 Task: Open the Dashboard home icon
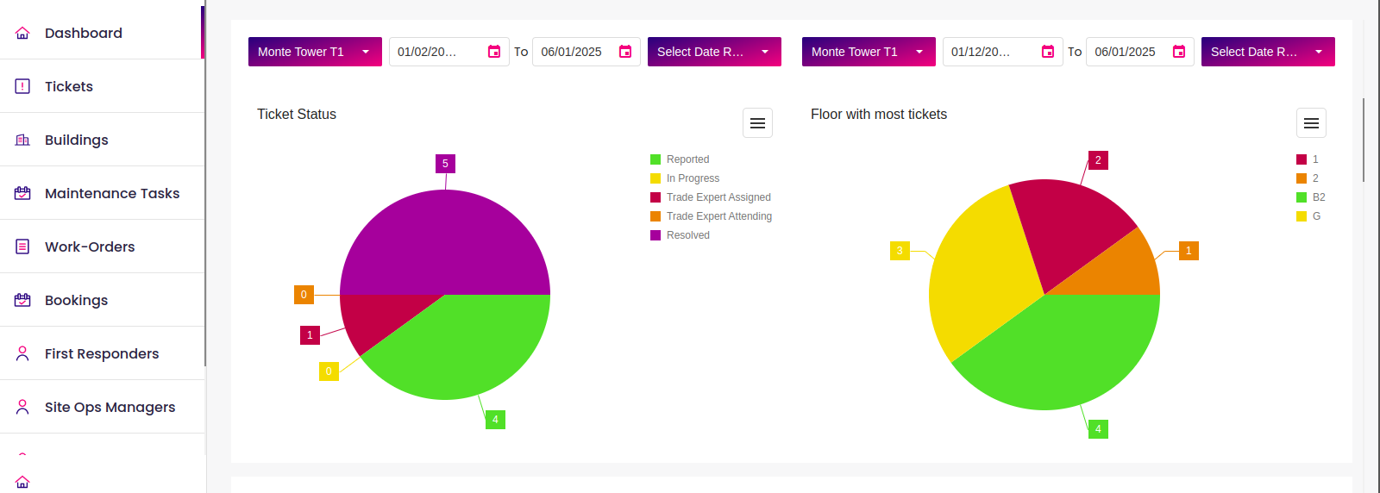tap(22, 33)
